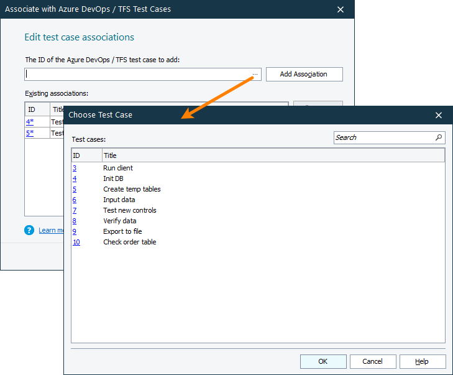Click the search magnifier icon

(439, 137)
